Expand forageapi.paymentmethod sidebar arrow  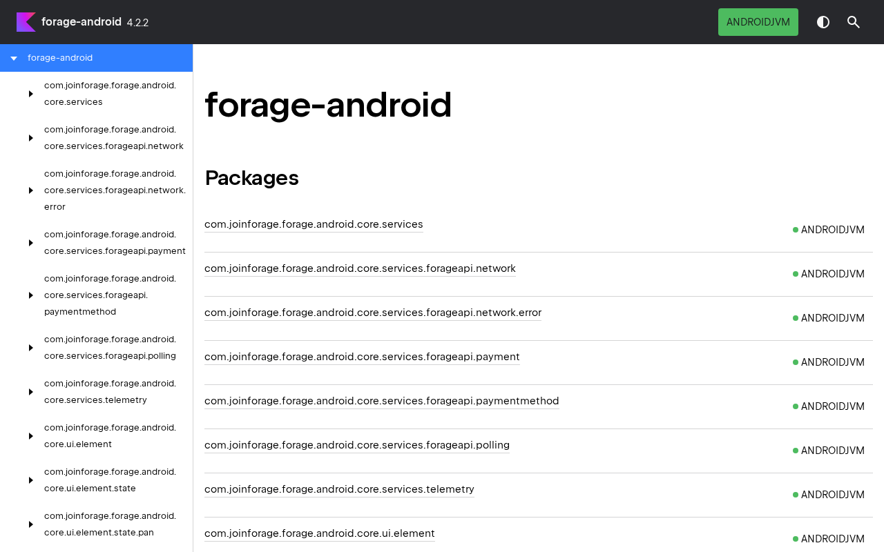tap(30, 295)
